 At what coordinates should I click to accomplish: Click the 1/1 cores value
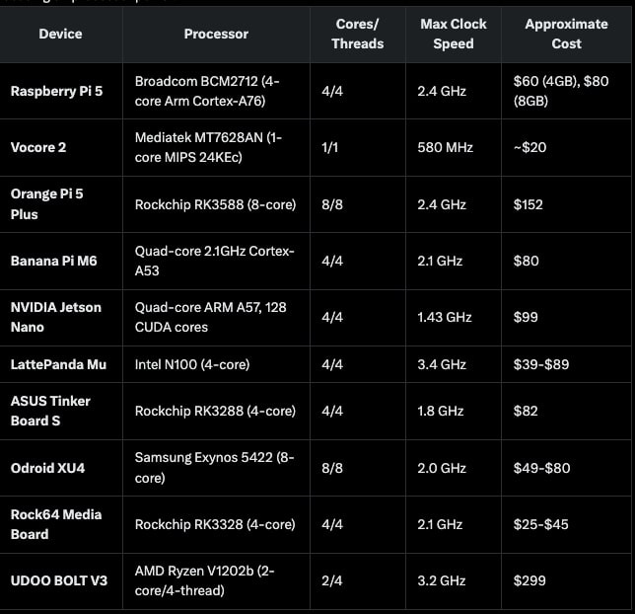click(329, 147)
